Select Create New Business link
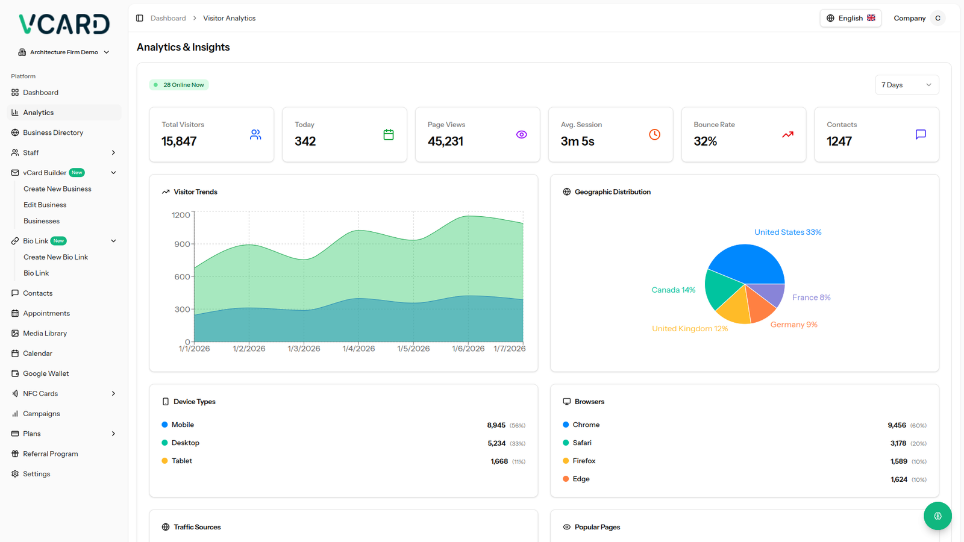This screenshot has width=964, height=542. click(x=57, y=189)
